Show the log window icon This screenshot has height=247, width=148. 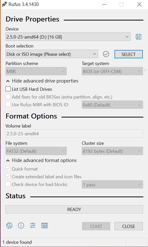(44, 226)
